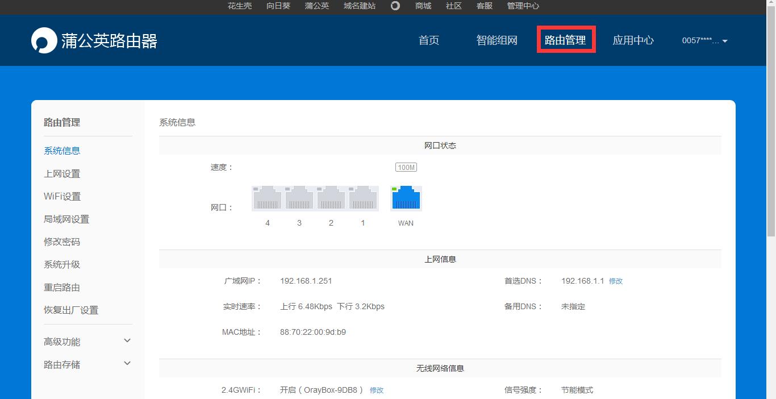Screen dimensions: 776x399
Task: Click LAN port 3 icon
Action: pyautogui.click(x=299, y=197)
